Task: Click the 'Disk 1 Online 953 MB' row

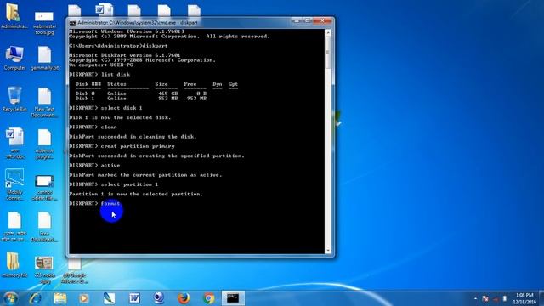Action: coord(141,99)
